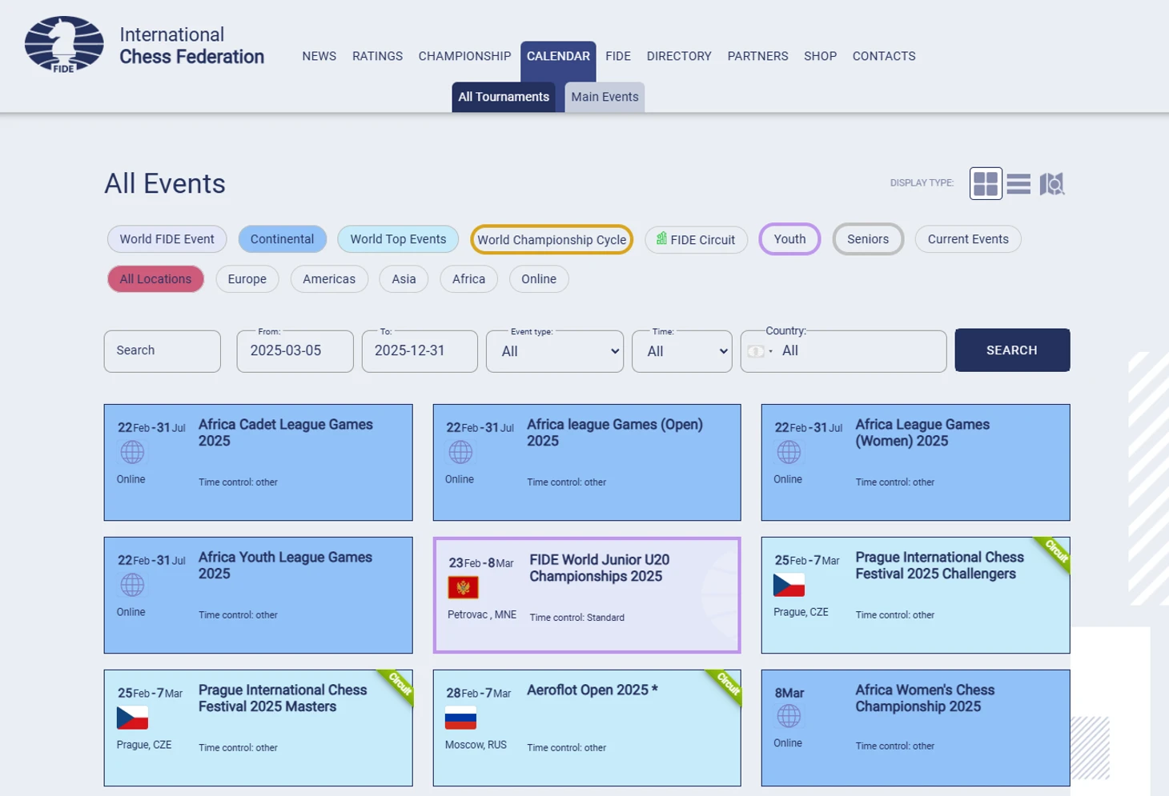Click the FIDE knight logo

pyautogui.click(x=64, y=45)
